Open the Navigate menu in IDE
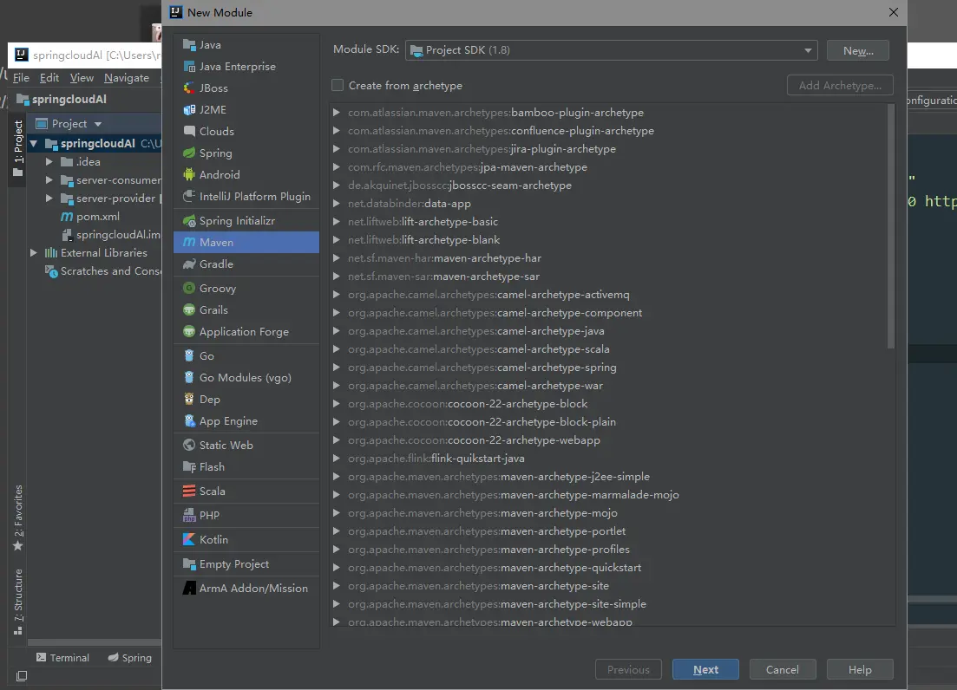This screenshot has width=957, height=690. coord(127,77)
